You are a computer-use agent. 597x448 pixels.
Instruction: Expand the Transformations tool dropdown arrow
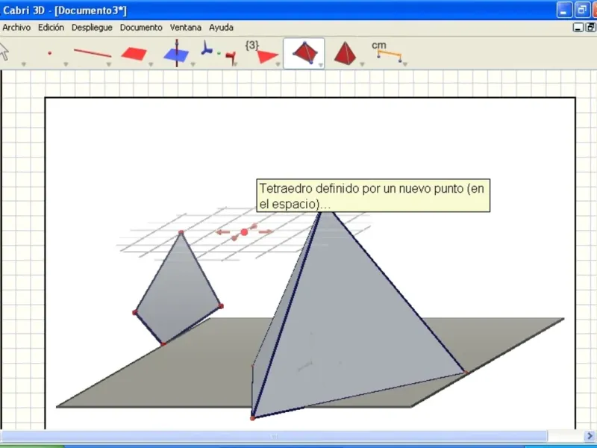235,64
